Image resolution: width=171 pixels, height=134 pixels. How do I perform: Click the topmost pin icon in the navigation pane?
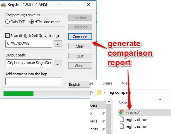click(103, 113)
